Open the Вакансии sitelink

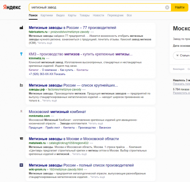(105, 127)
